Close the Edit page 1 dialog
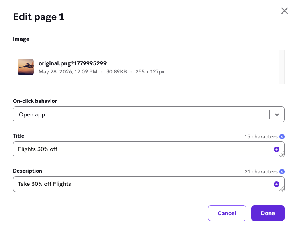Image resolution: width=295 pixels, height=228 pixels. coord(284,11)
